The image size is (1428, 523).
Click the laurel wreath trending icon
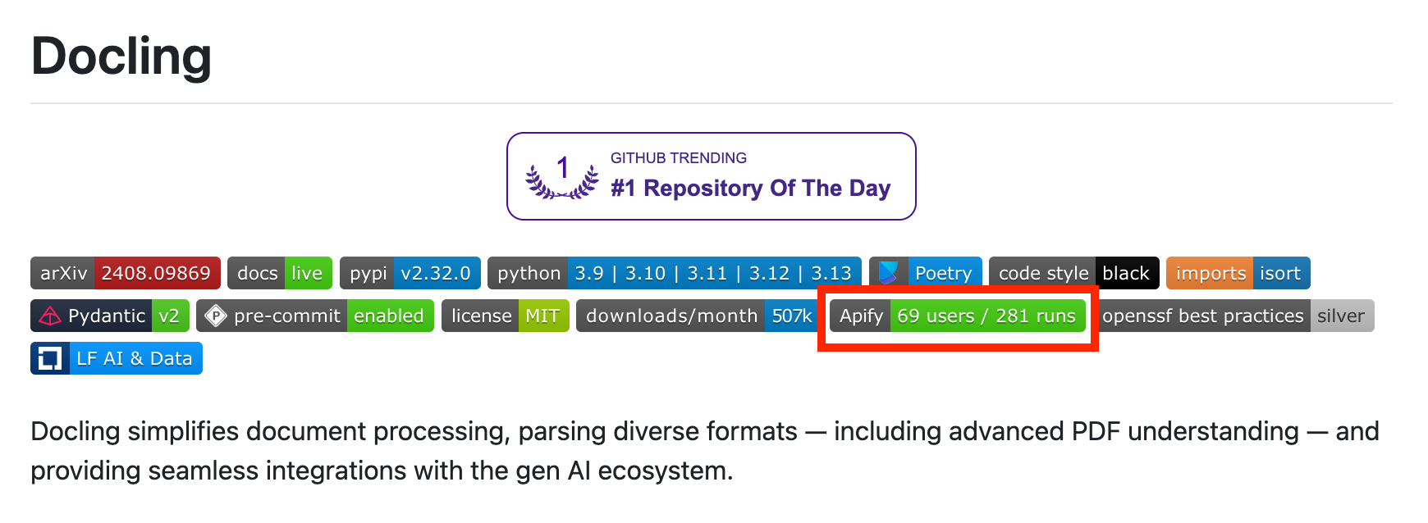(x=562, y=177)
